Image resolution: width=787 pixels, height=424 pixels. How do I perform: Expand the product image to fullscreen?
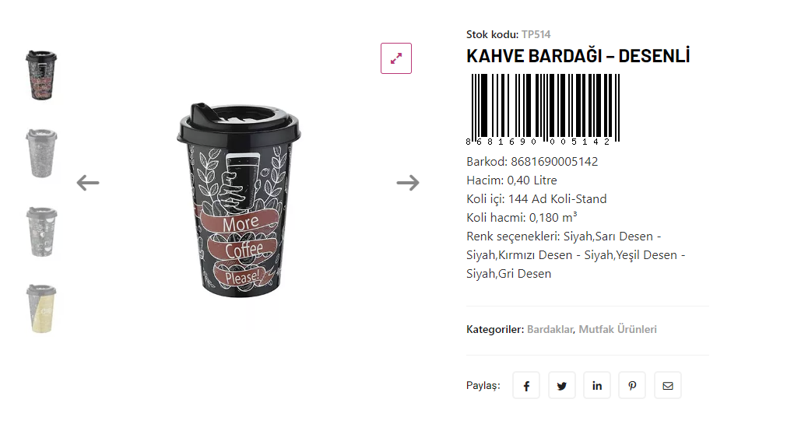396,58
